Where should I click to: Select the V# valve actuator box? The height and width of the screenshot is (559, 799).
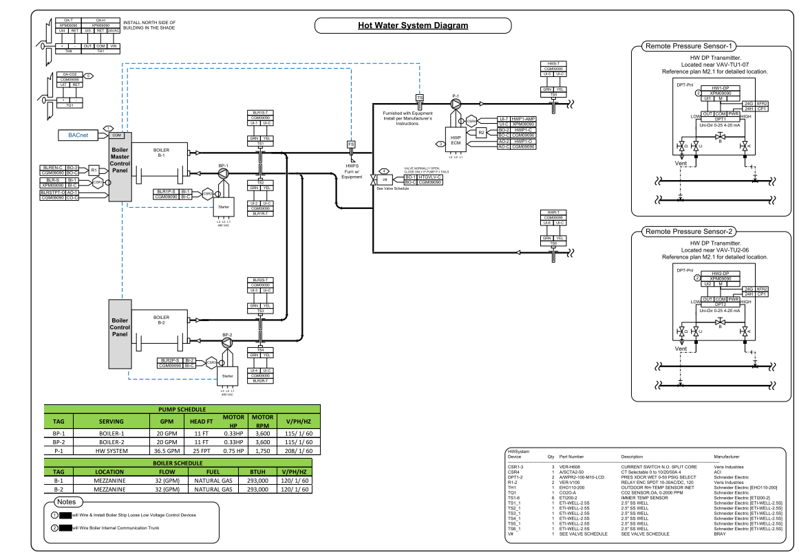tap(385, 179)
